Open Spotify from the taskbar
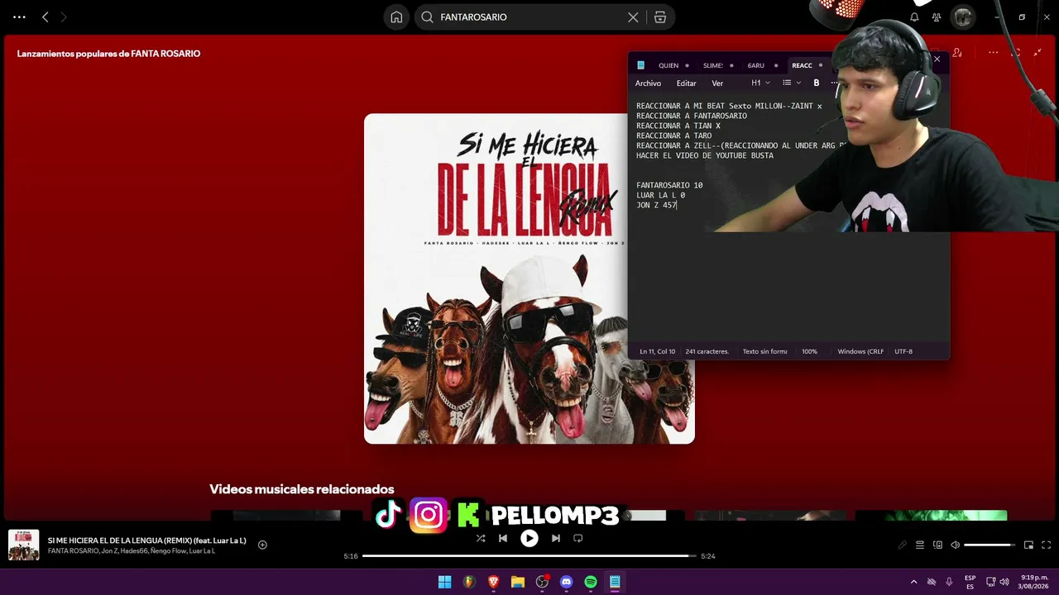The width and height of the screenshot is (1059, 595). (x=591, y=582)
